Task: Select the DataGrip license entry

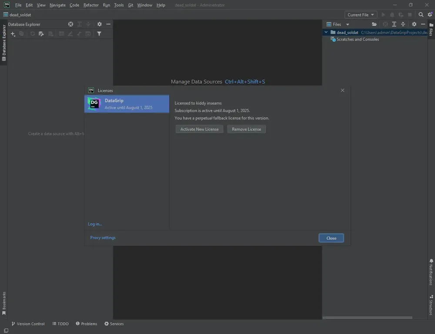Action: (x=127, y=104)
